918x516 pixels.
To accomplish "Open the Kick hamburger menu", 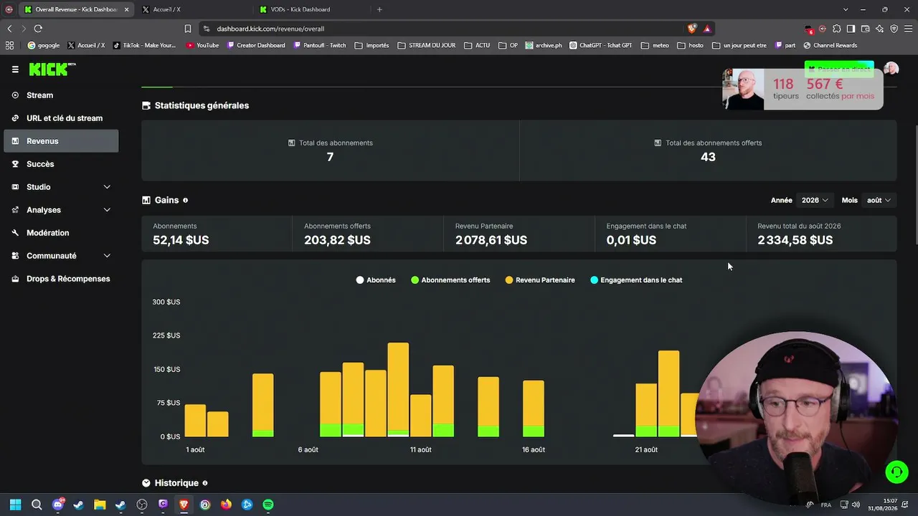I will click(x=15, y=70).
